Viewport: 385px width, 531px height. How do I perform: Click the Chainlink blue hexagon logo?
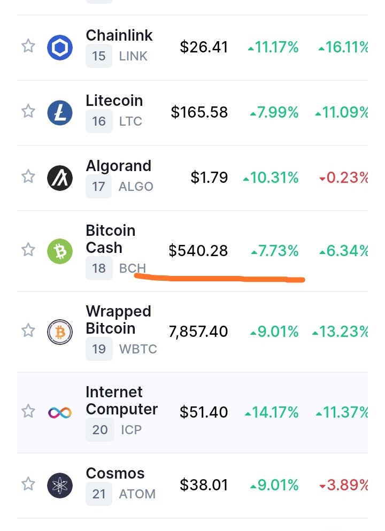point(59,48)
